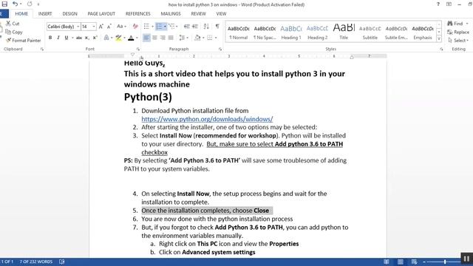Open the PAGE LAYOUT ribbon tab

(x=101, y=14)
